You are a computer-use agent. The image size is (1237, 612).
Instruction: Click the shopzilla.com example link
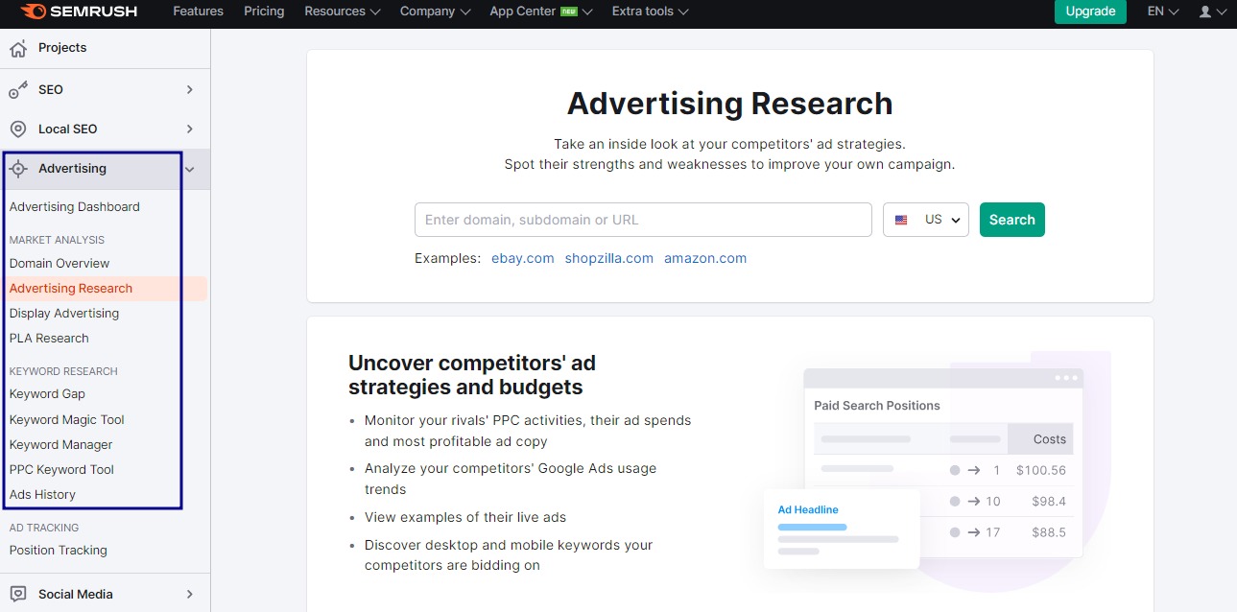click(x=609, y=258)
